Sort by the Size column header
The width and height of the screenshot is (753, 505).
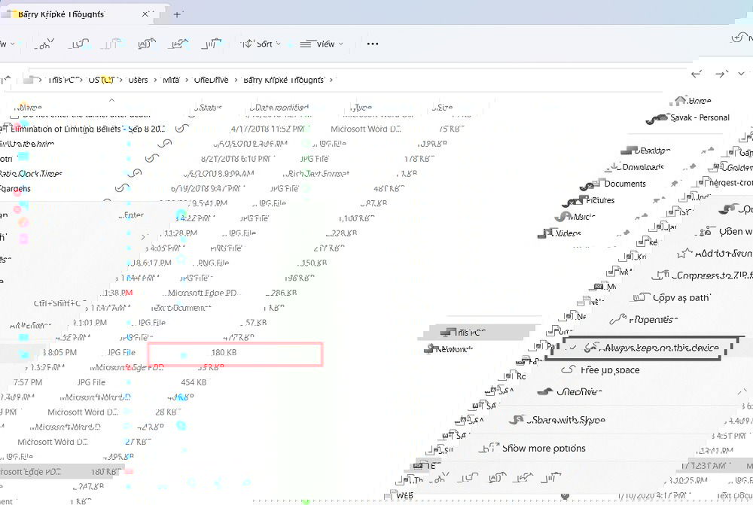coord(442,107)
